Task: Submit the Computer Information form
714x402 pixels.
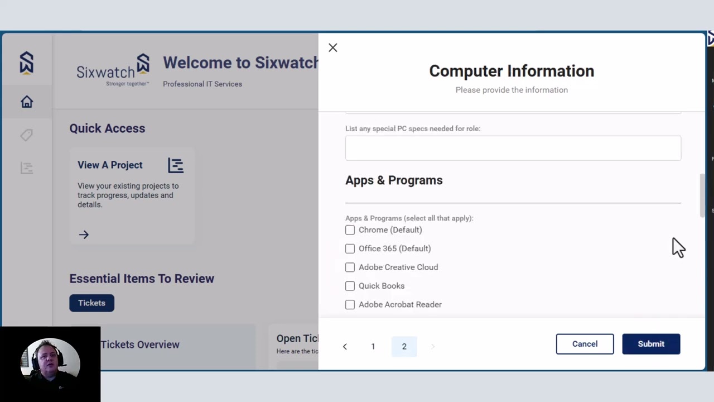Action: pos(651,344)
